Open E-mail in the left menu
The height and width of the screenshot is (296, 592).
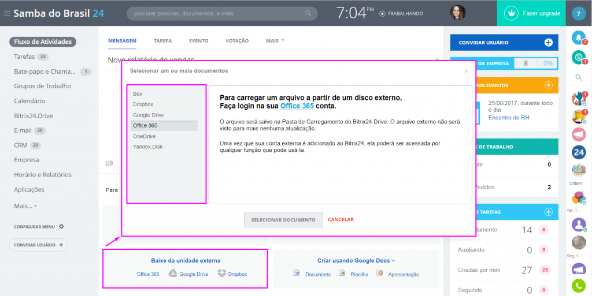tap(23, 130)
